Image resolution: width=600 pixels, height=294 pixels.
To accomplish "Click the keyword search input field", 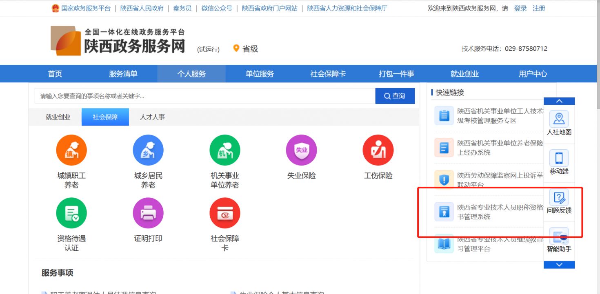I will 205,96.
